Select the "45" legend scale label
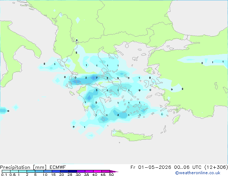The image size is (228, 176). 103,175
